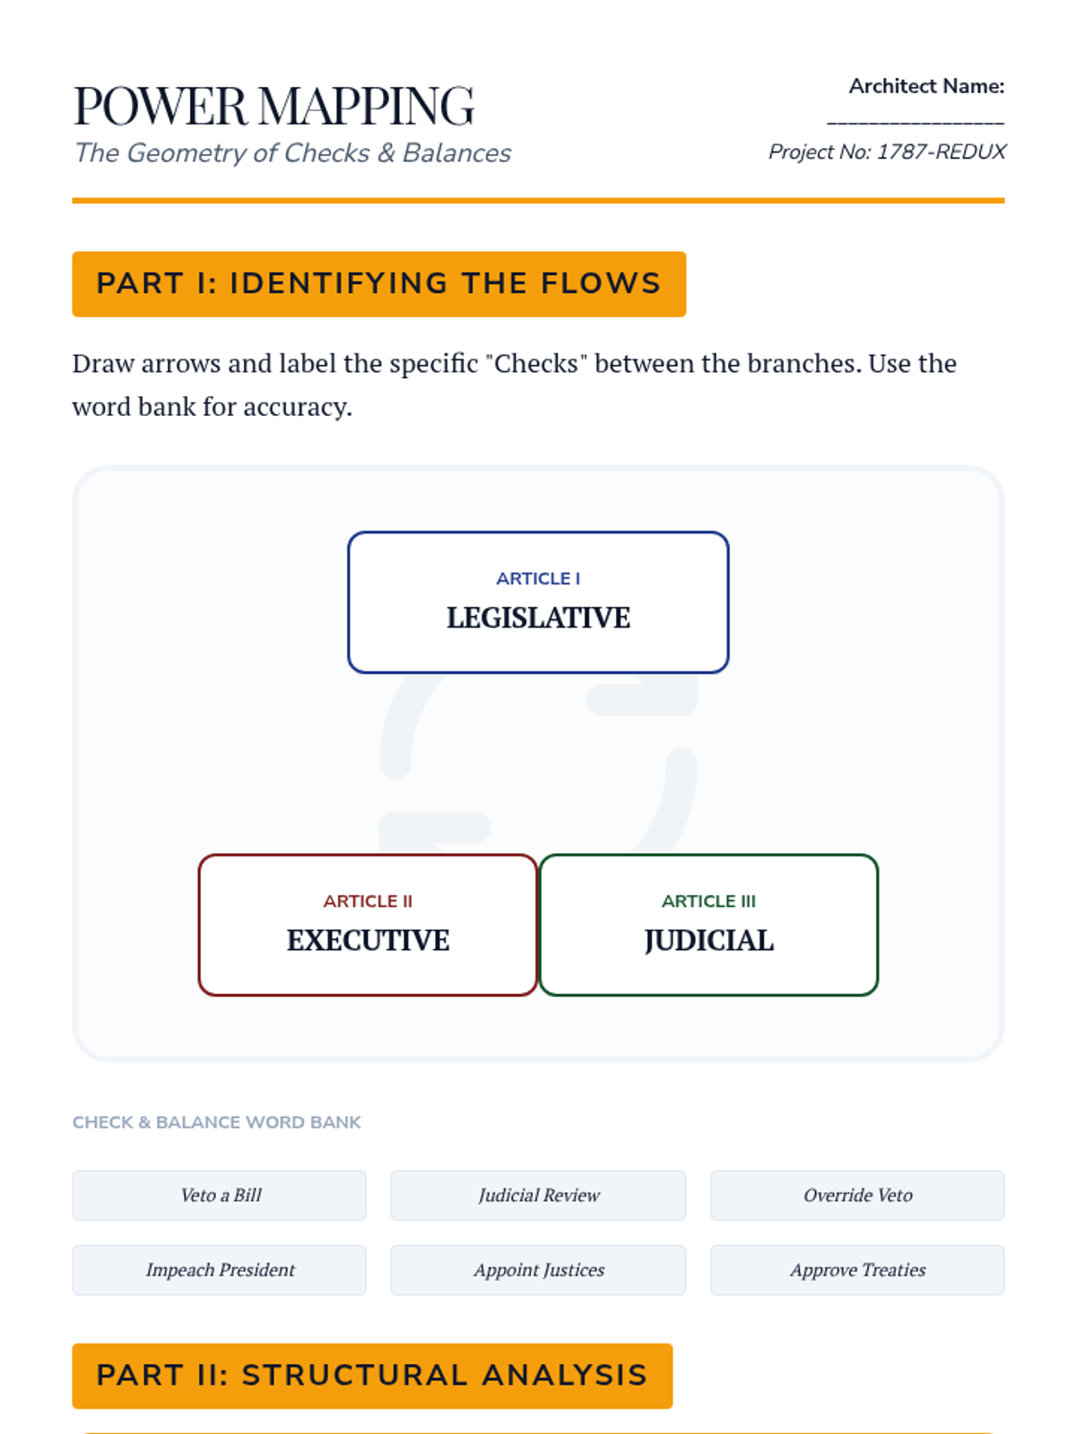This screenshot has width=1076, height=1434.
Task: Click the Project No: 1787-REDUX text
Action: tap(887, 151)
